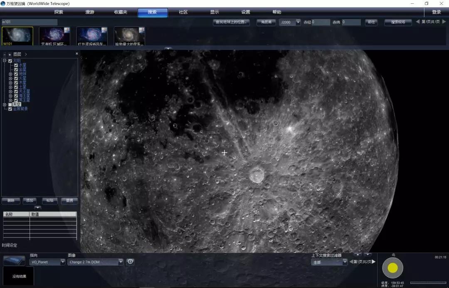Expand the 地球 tree node
The height and width of the screenshot is (288, 449).
[10, 74]
